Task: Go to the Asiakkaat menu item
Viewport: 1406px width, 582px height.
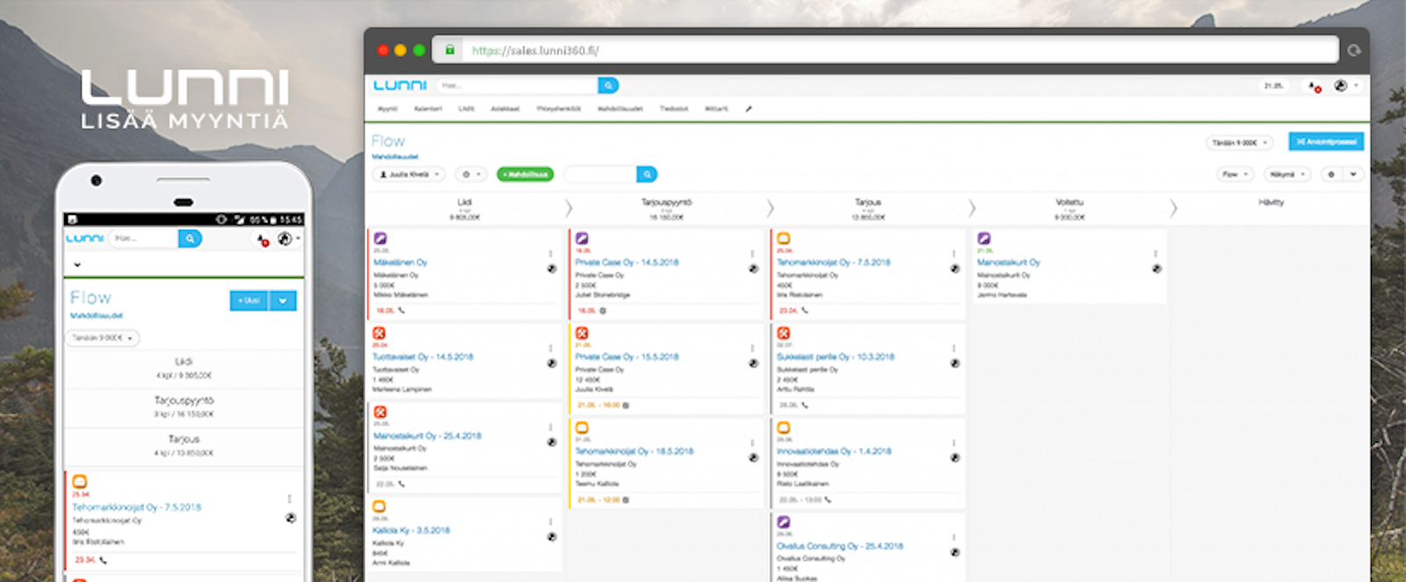Action: click(504, 109)
